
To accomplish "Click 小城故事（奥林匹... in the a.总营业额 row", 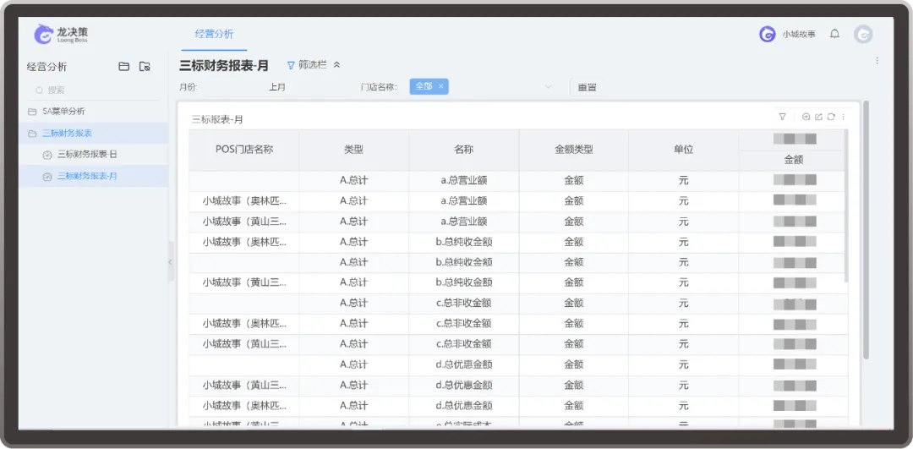I will (x=244, y=201).
